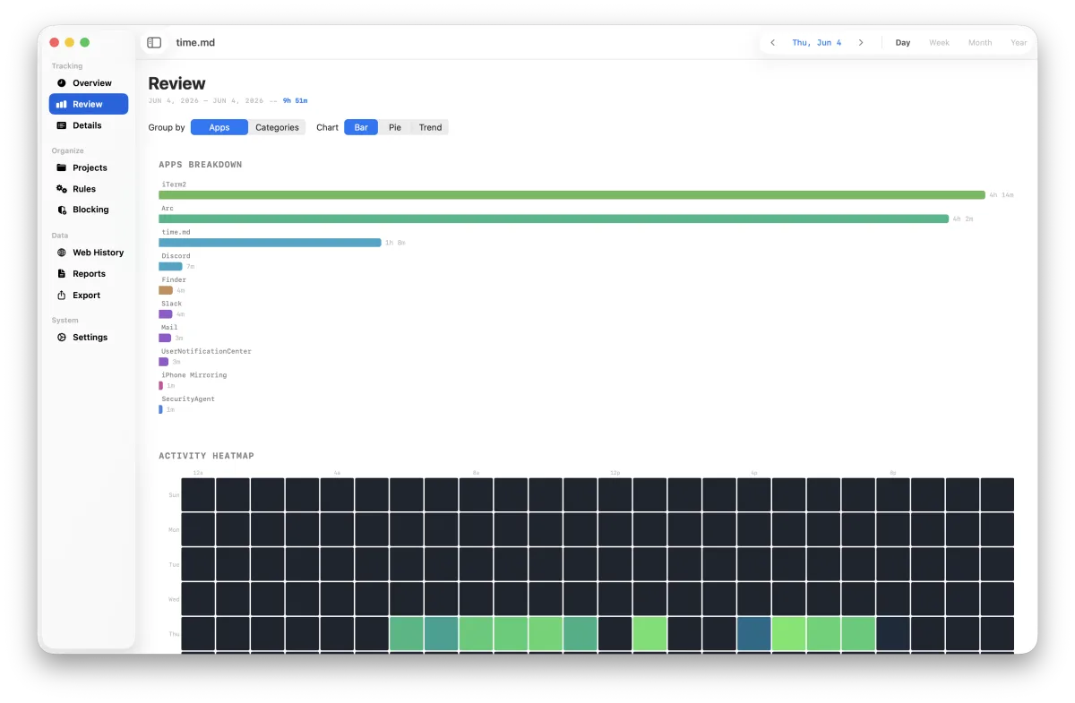Screen dimensions: 1075x703
Task: Click the time.md window title
Action: (x=195, y=42)
